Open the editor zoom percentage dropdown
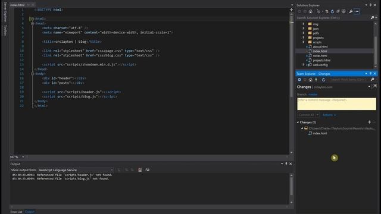The width and height of the screenshot is (381, 214). point(23,157)
